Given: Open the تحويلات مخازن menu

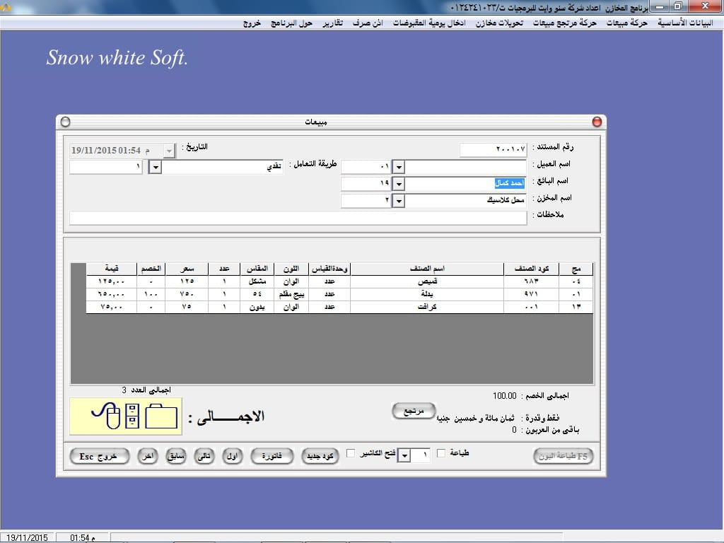Looking at the screenshot, I should coord(499,23).
